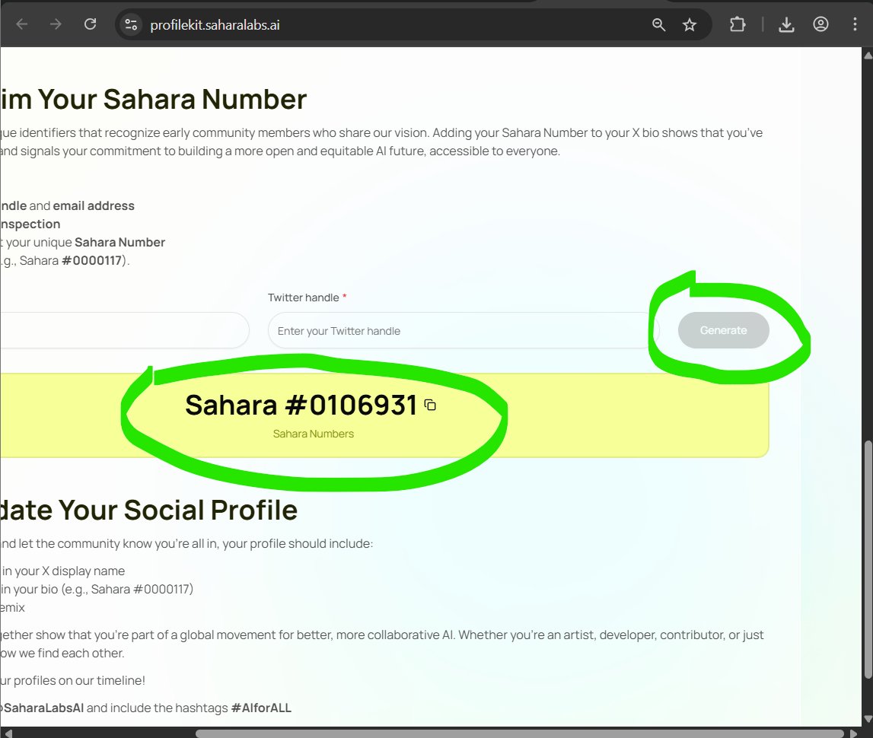Select the Sahara #0106931 text
873x738 pixels.
tap(301, 406)
